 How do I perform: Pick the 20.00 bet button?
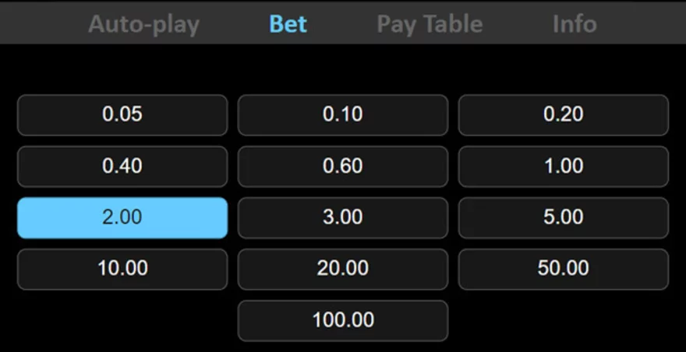(343, 269)
